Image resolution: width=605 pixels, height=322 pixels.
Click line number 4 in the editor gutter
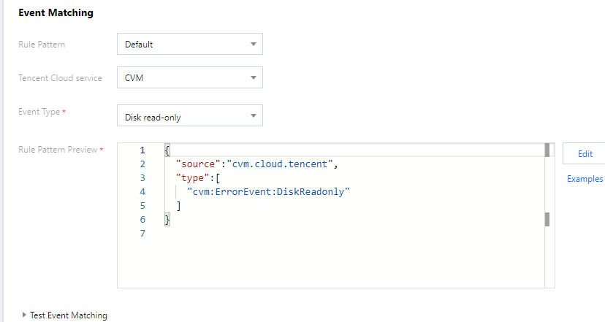coord(142,192)
